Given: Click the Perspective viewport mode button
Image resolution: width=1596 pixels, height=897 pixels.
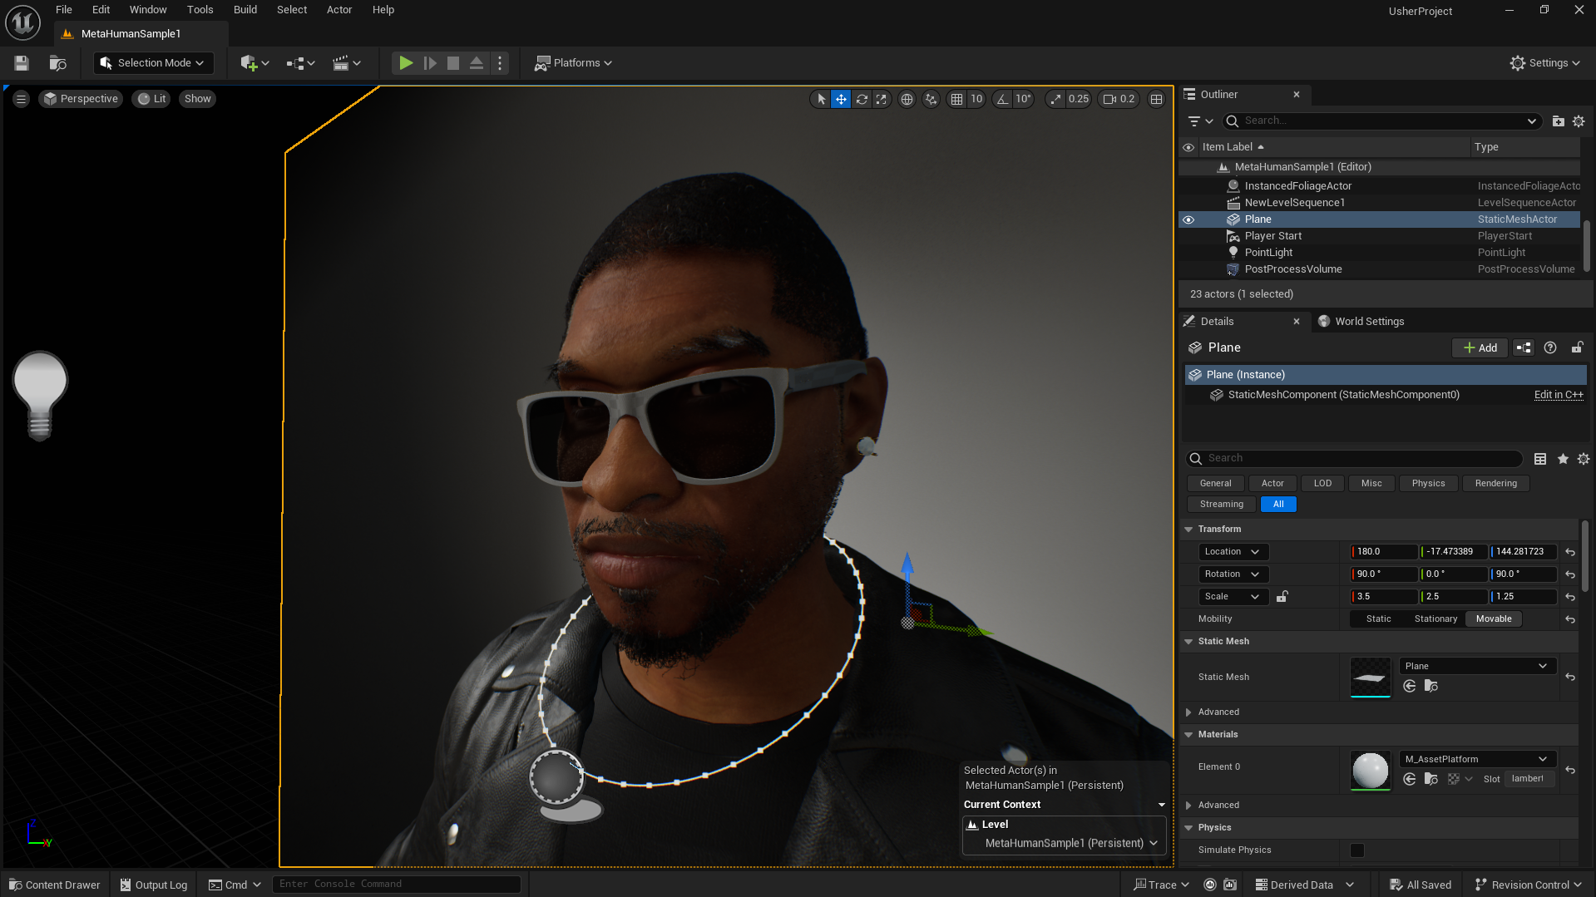Looking at the screenshot, I should coord(81,99).
